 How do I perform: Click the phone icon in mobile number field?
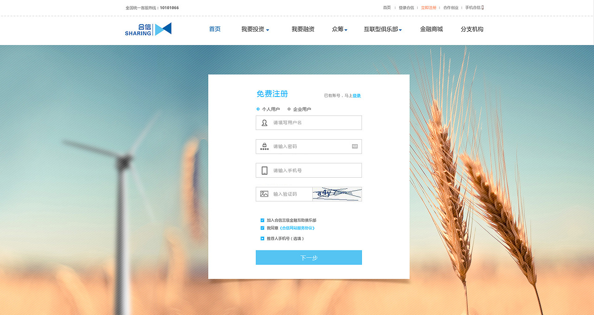(x=265, y=170)
